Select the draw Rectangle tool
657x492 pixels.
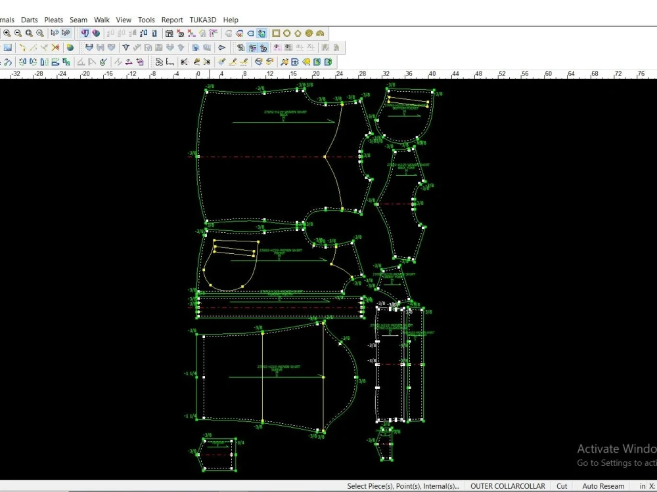click(x=276, y=33)
